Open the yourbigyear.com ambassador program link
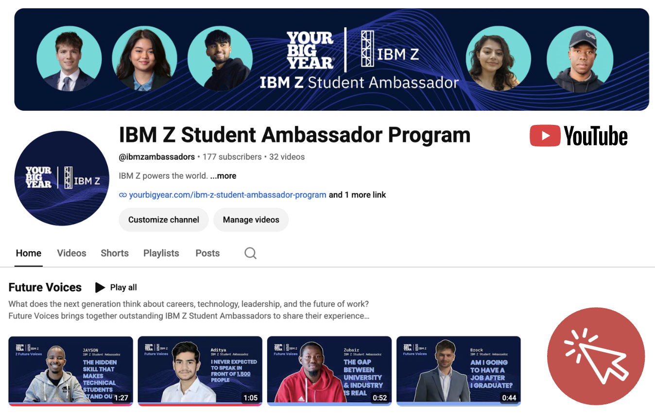Screen dimensions: 655x416 (x=227, y=195)
